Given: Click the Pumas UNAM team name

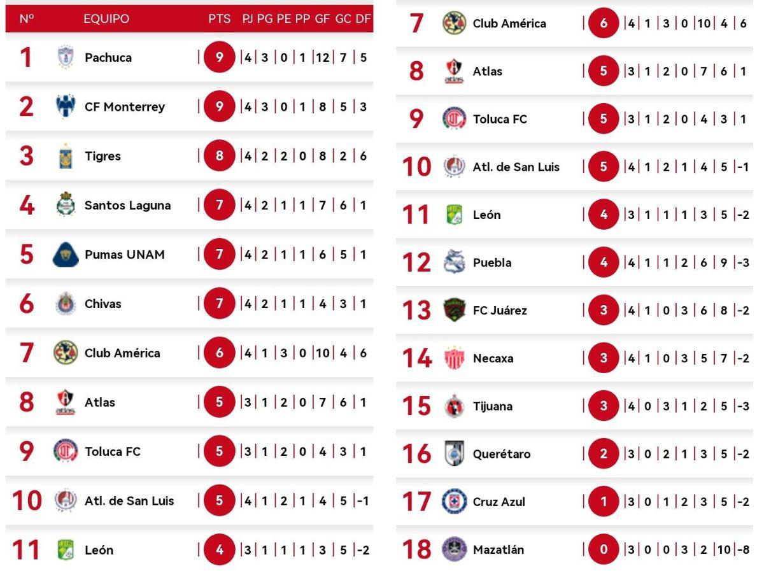Looking at the screenshot, I should coord(125,255).
